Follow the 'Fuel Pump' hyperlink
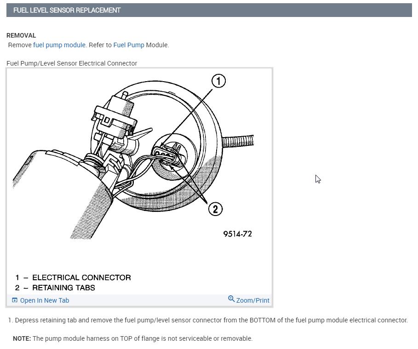This screenshot has width=418, height=349. point(129,45)
